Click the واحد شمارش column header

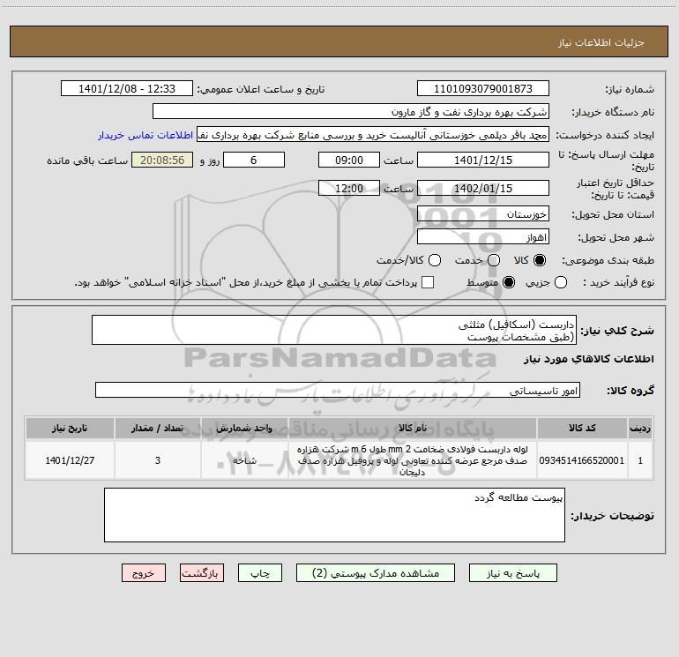[x=244, y=429]
